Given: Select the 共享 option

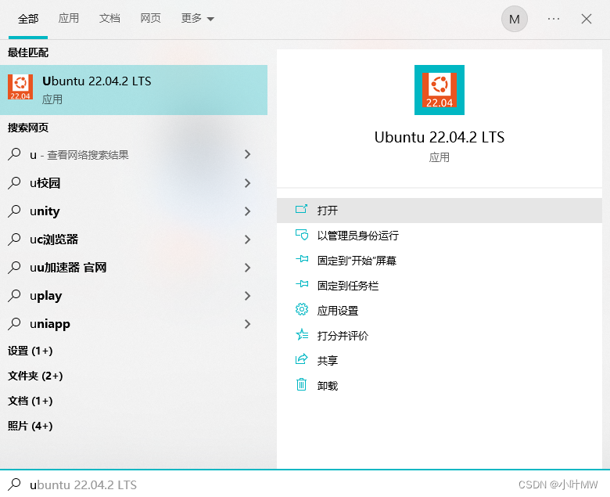Looking at the screenshot, I should (440, 360).
